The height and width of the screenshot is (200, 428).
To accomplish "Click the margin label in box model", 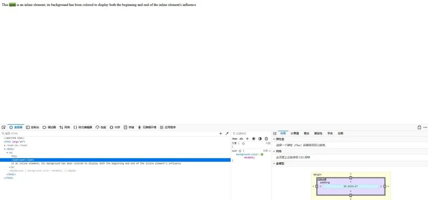I will click(x=317, y=174).
